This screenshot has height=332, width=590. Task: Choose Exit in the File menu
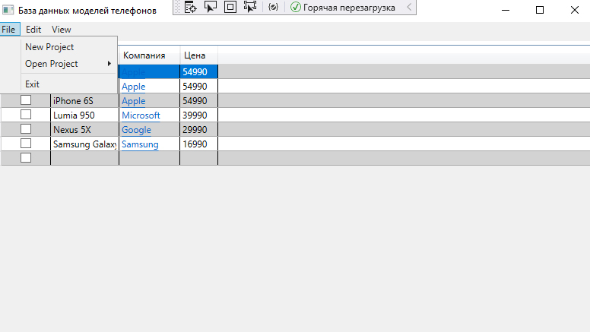[33, 84]
